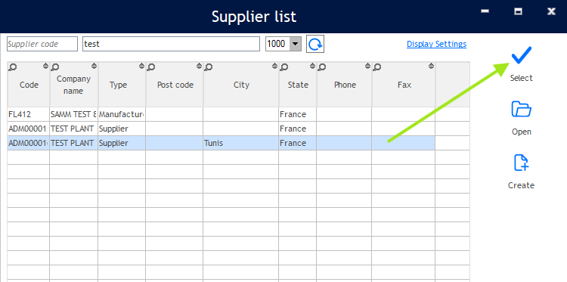Image resolution: width=567 pixels, height=282 pixels.
Task: Click the Fax column header
Action: (x=404, y=85)
